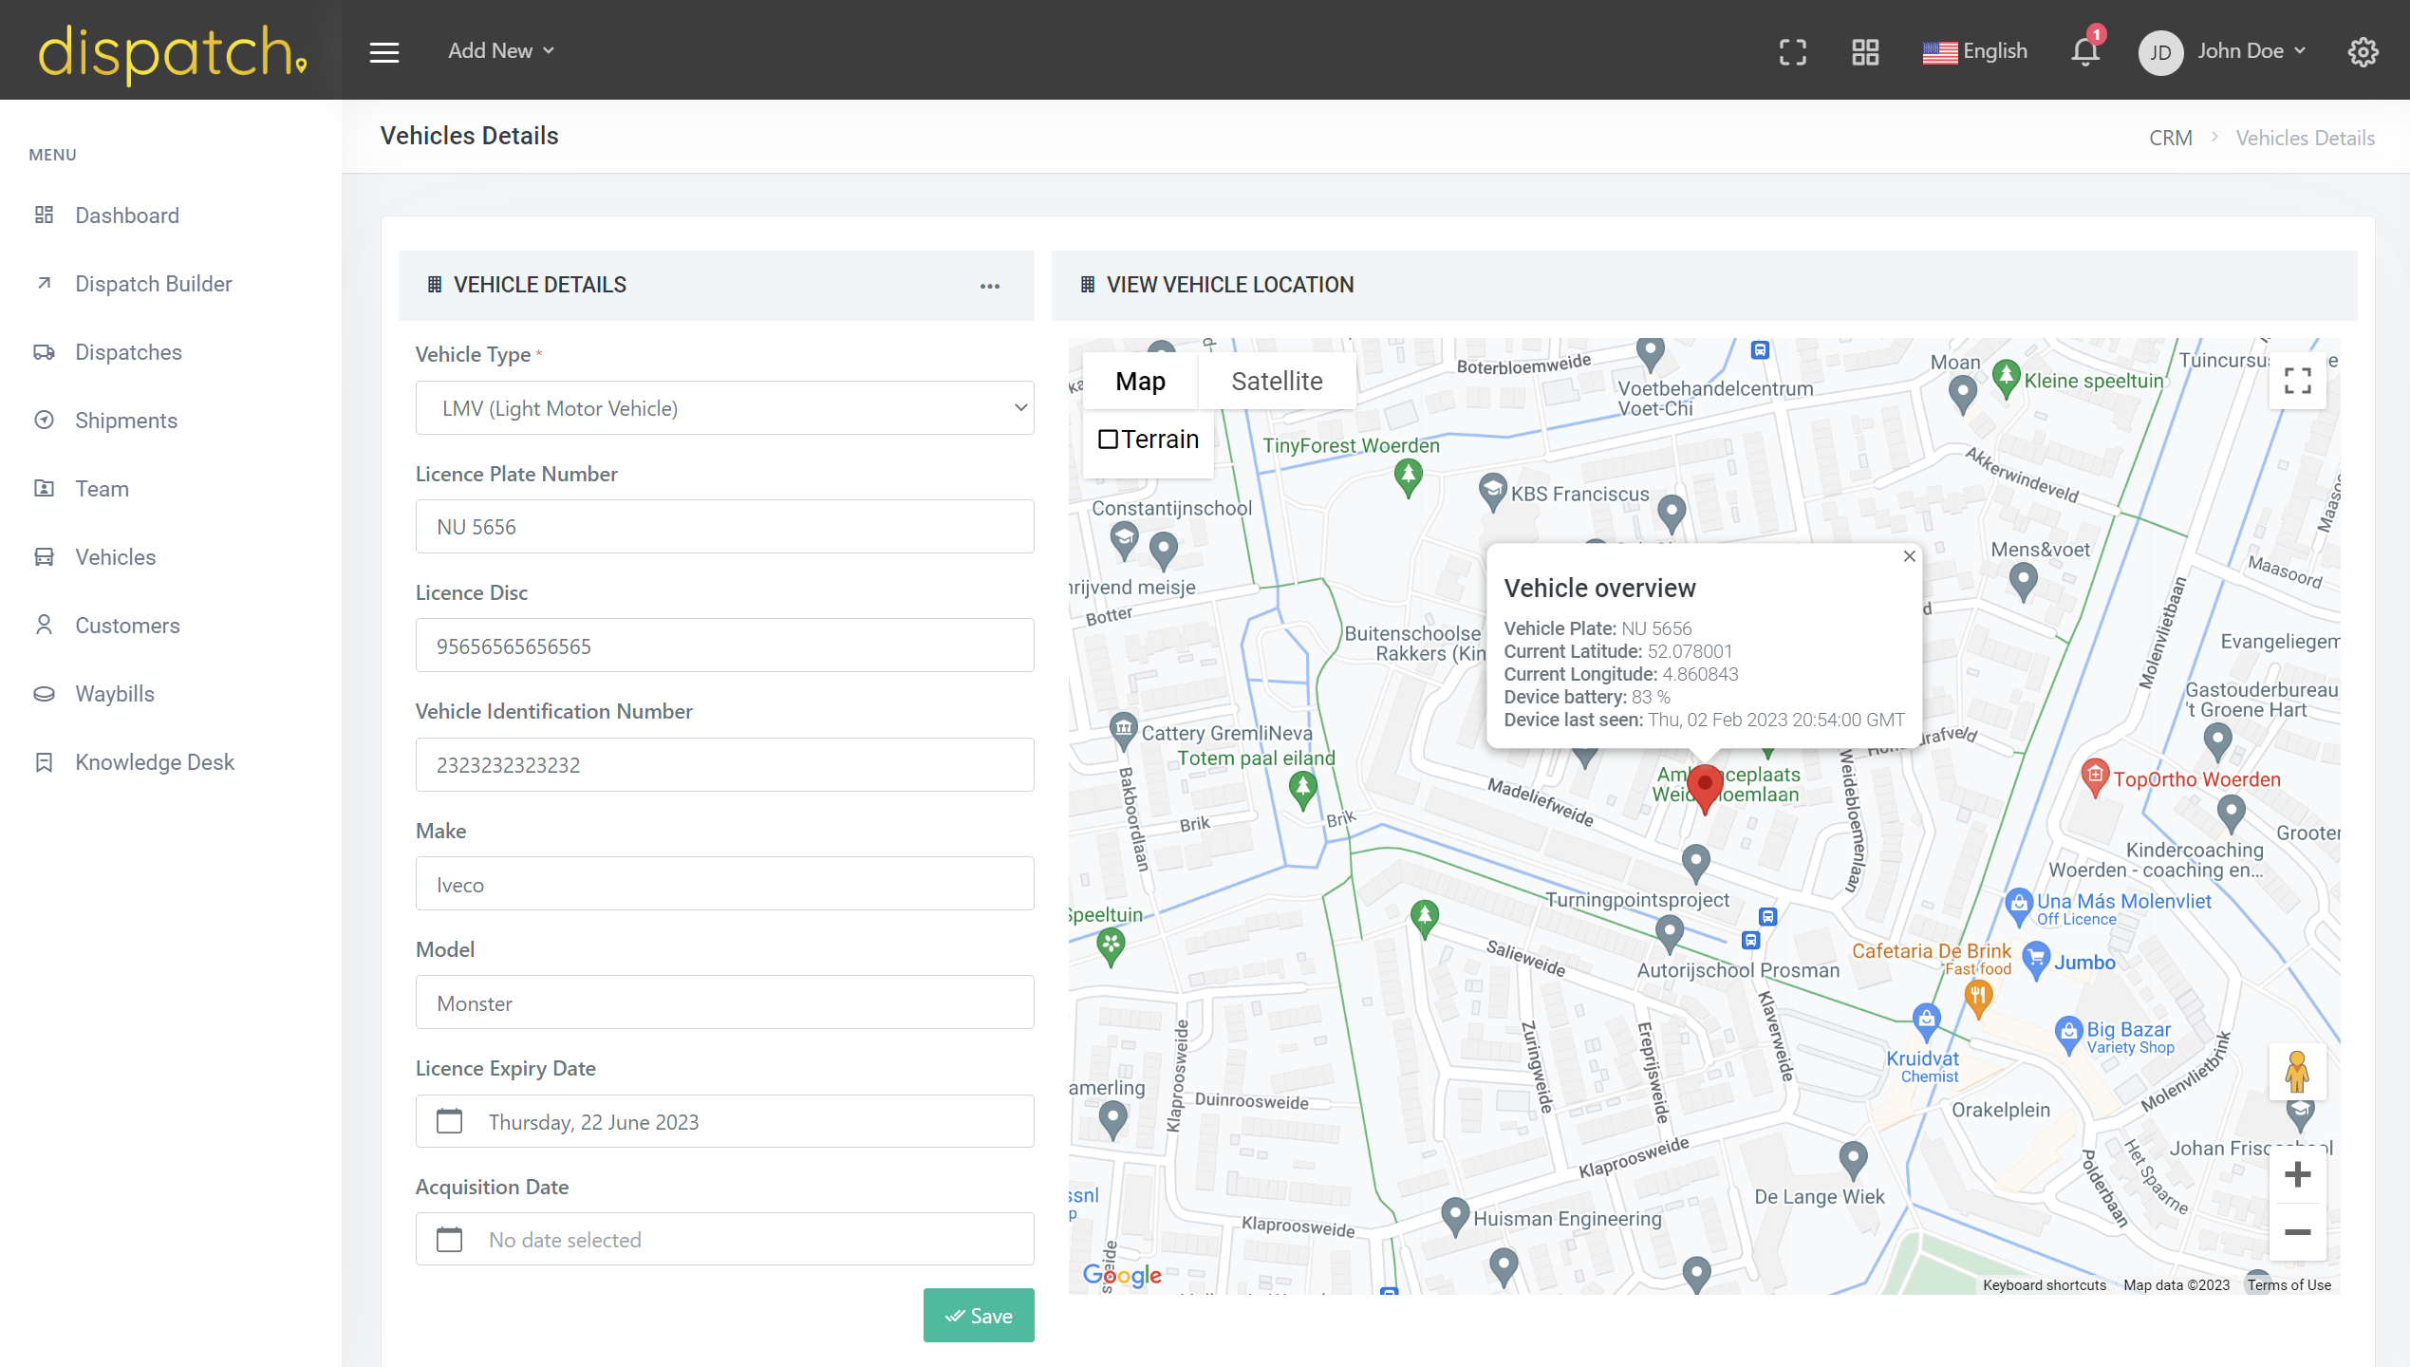Select Vehicles in the sidebar menu
Viewport: 2410px width, 1367px height.
click(115, 557)
